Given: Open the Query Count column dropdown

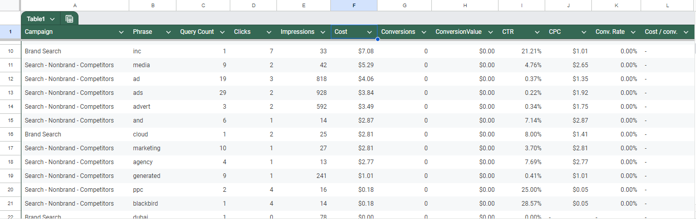Looking at the screenshot, I should (x=222, y=32).
